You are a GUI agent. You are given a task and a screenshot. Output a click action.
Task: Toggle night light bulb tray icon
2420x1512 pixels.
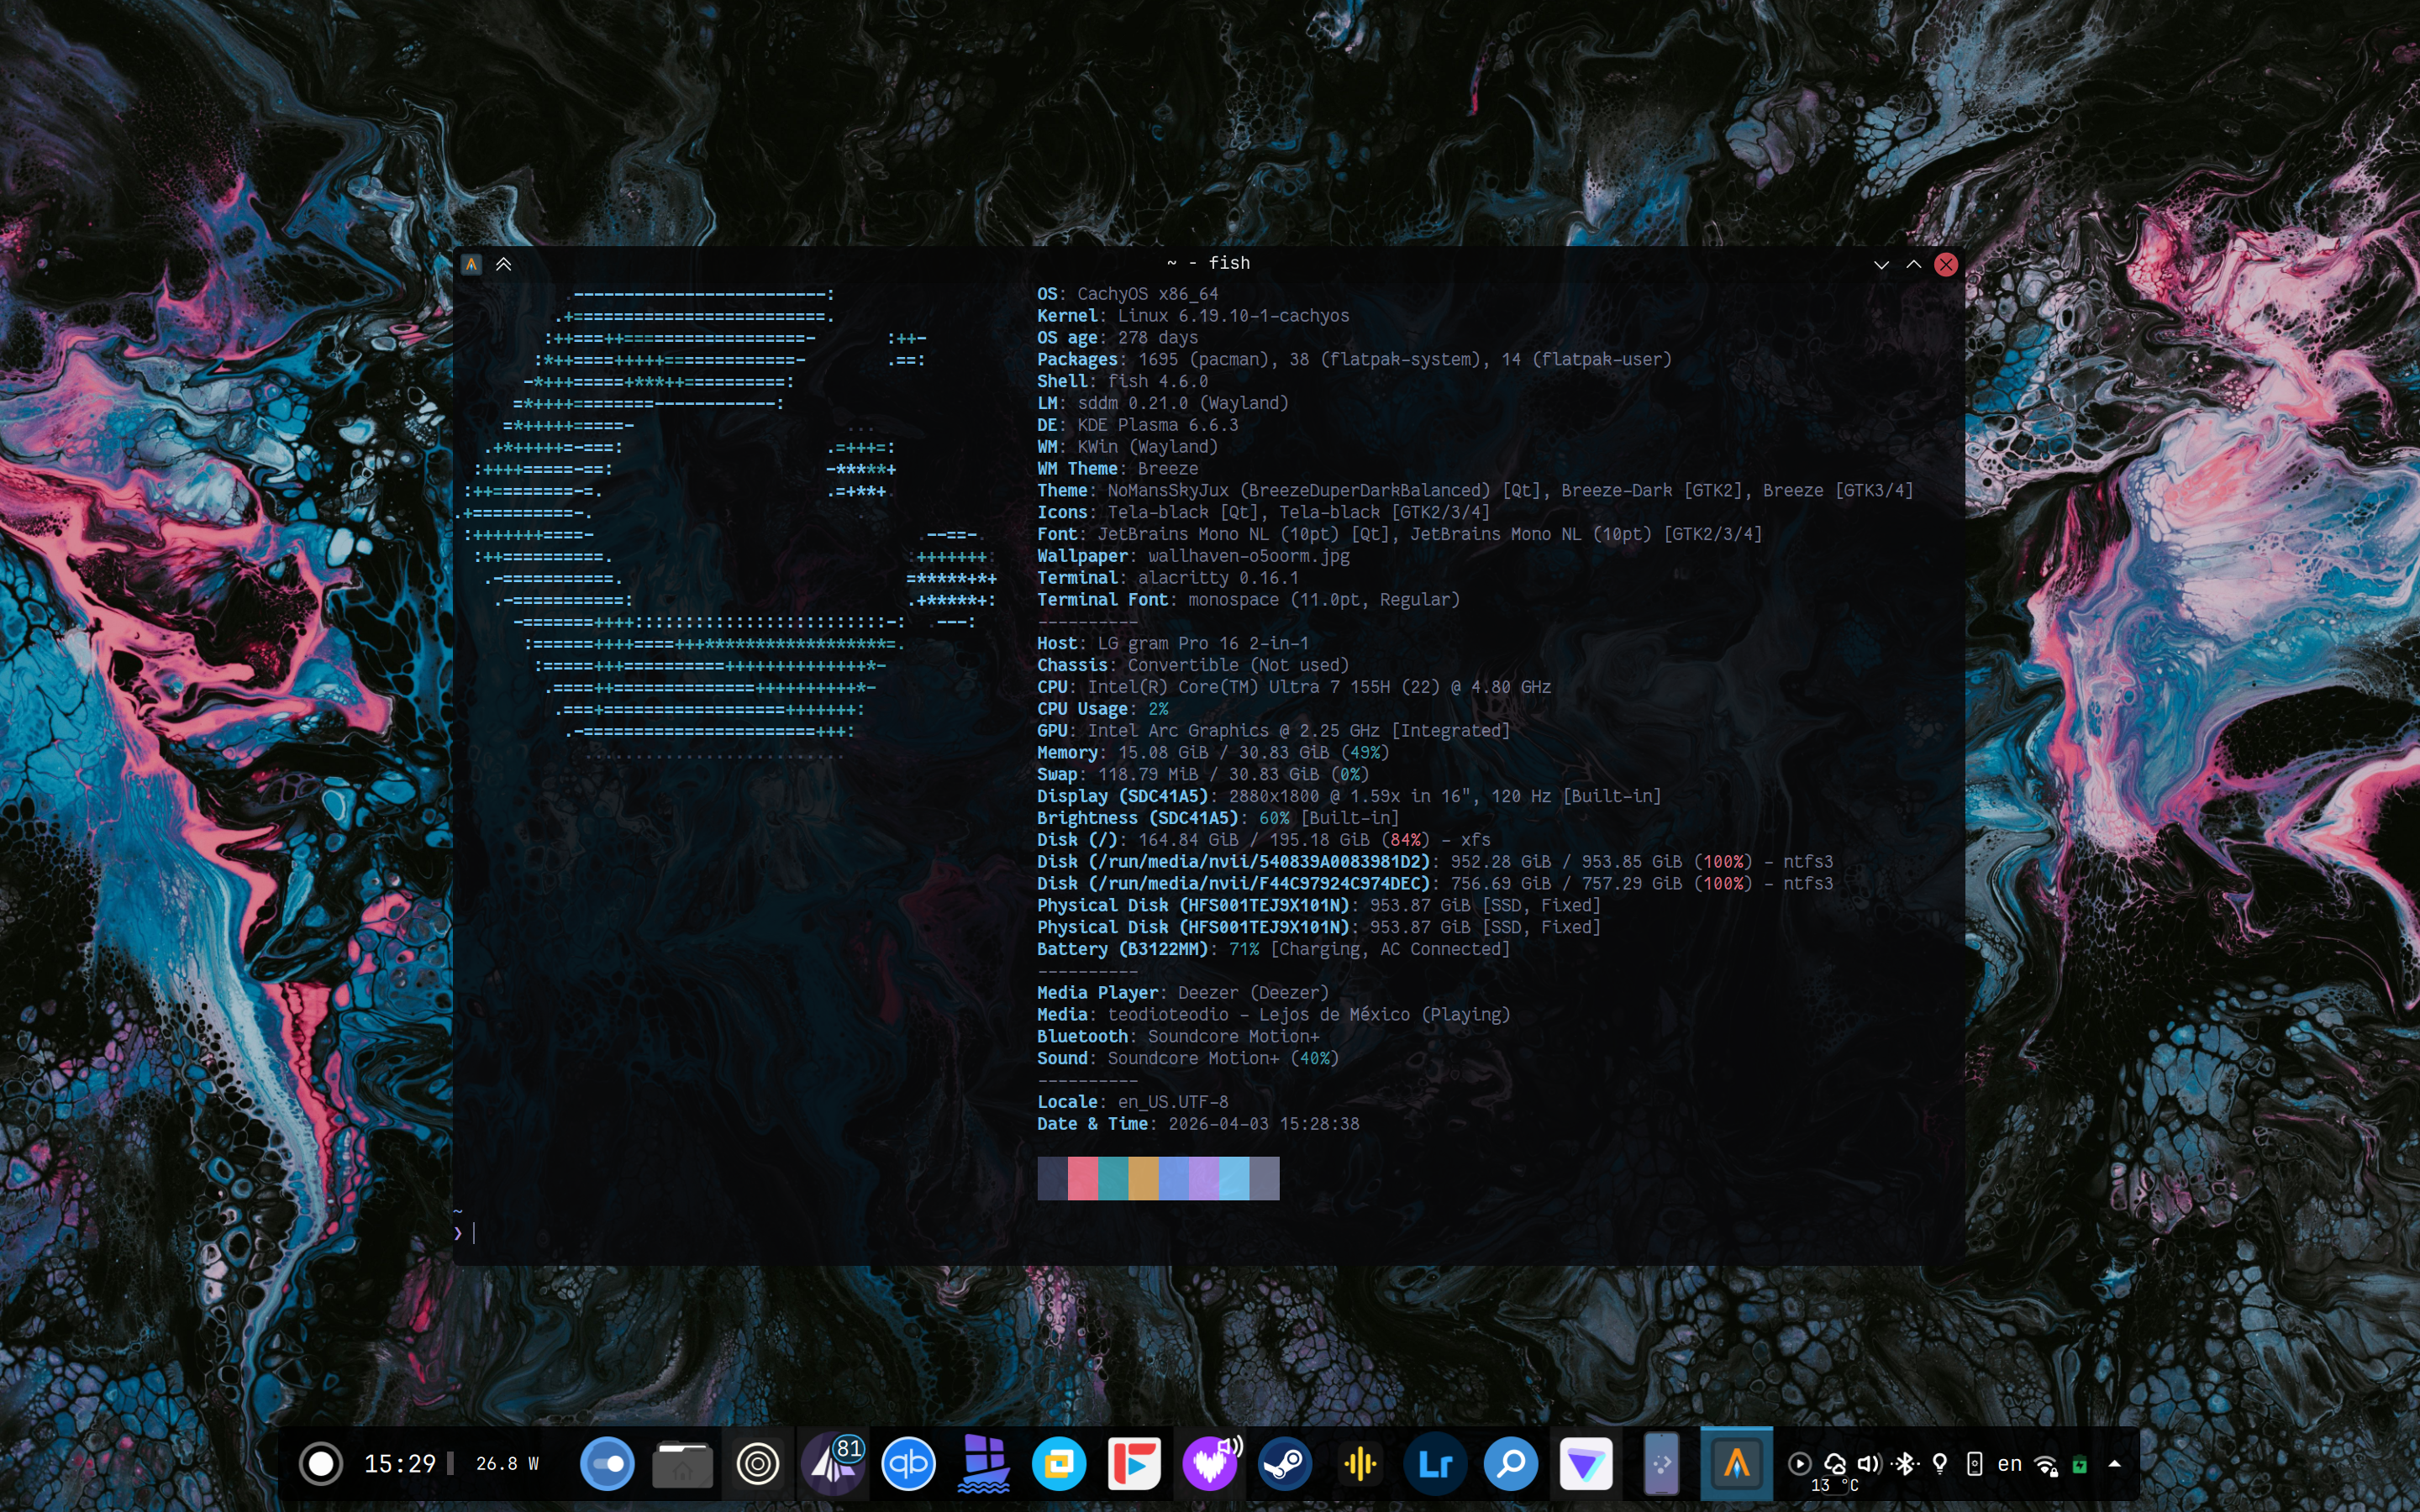1940,1464
